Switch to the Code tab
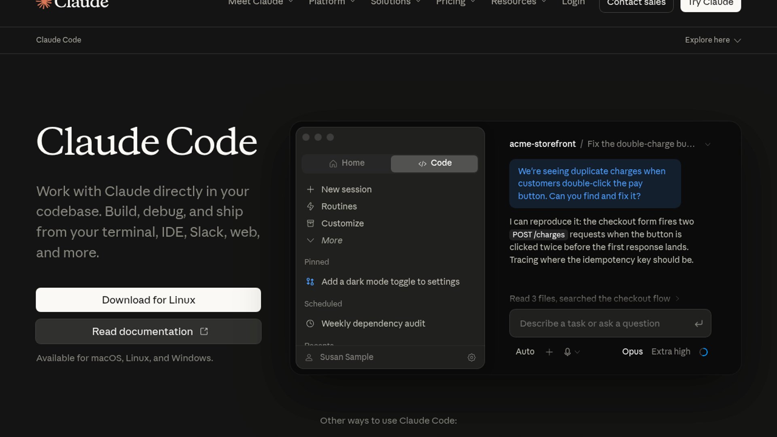The width and height of the screenshot is (777, 437). 434,163
